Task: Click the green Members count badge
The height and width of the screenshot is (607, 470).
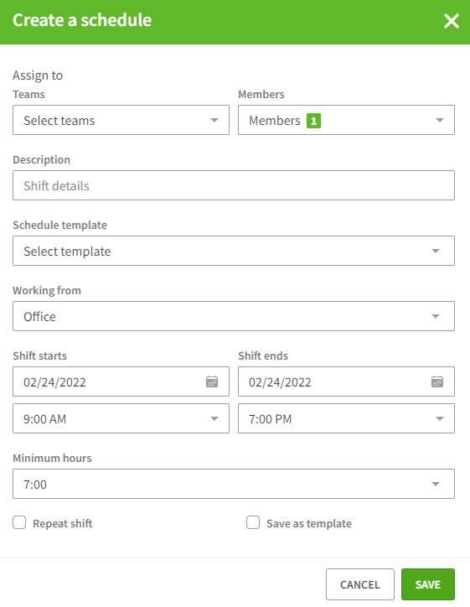Action: click(x=313, y=121)
